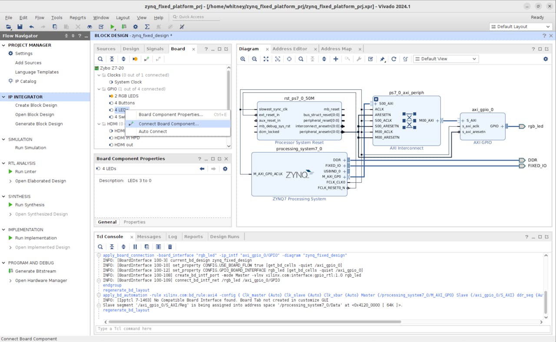556x342 pixels.
Task: Zoom in on the block diagram
Action: (x=243, y=59)
